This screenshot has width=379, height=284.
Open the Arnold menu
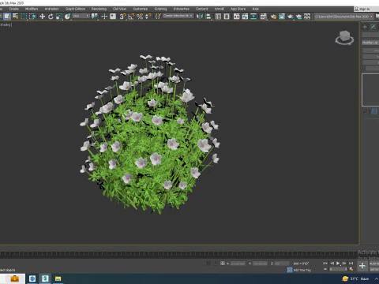(x=220, y=9)
